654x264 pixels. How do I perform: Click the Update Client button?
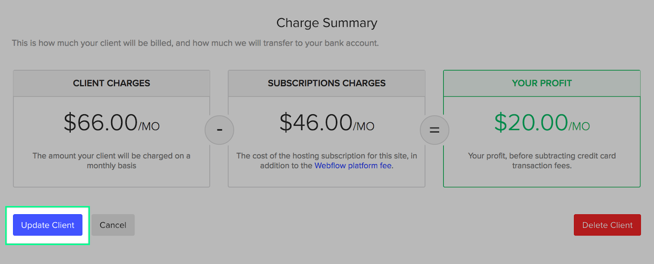pyautogui.click(x=48, y=225)
